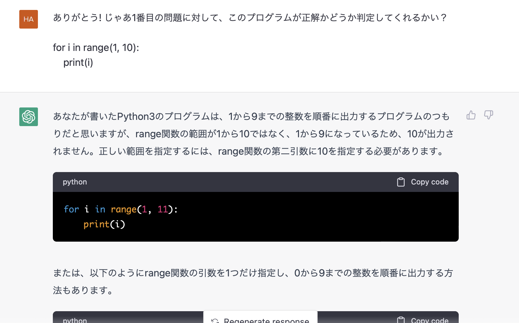Click the thumbs up feedback icon
The image size is (519, 323).
[471, 115]
